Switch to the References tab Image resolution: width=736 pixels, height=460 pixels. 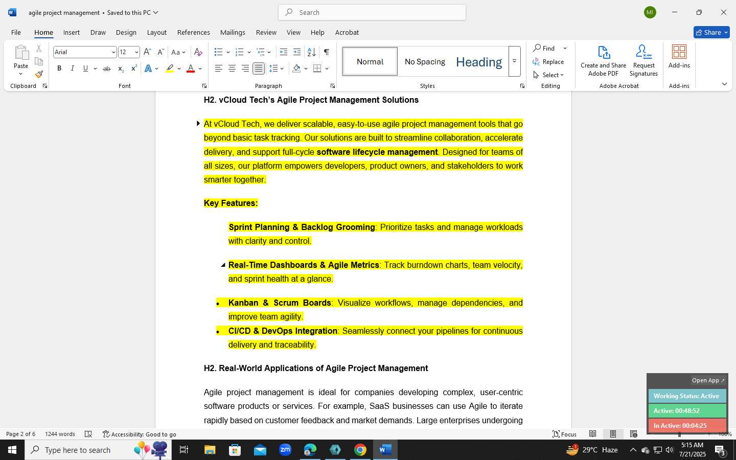193,32
